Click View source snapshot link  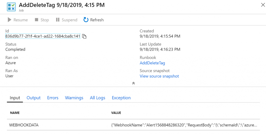pyautogui.click(x=159, y=76)
